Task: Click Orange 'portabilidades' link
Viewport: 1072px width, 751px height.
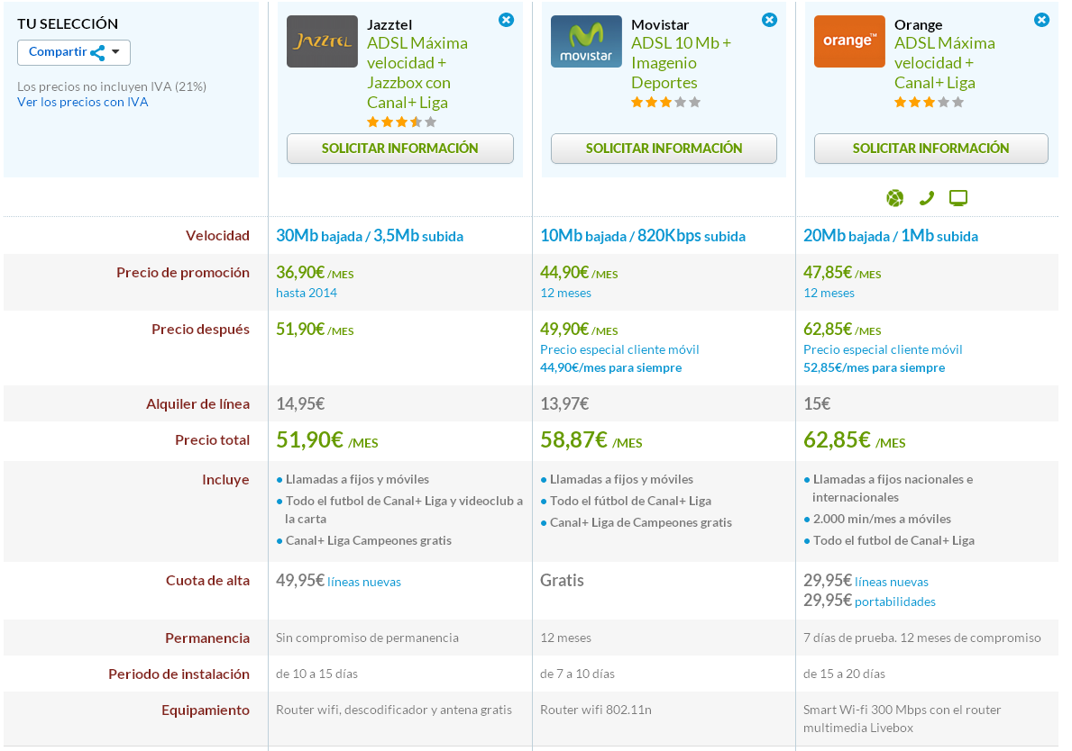Action: [x=895, y=602]
